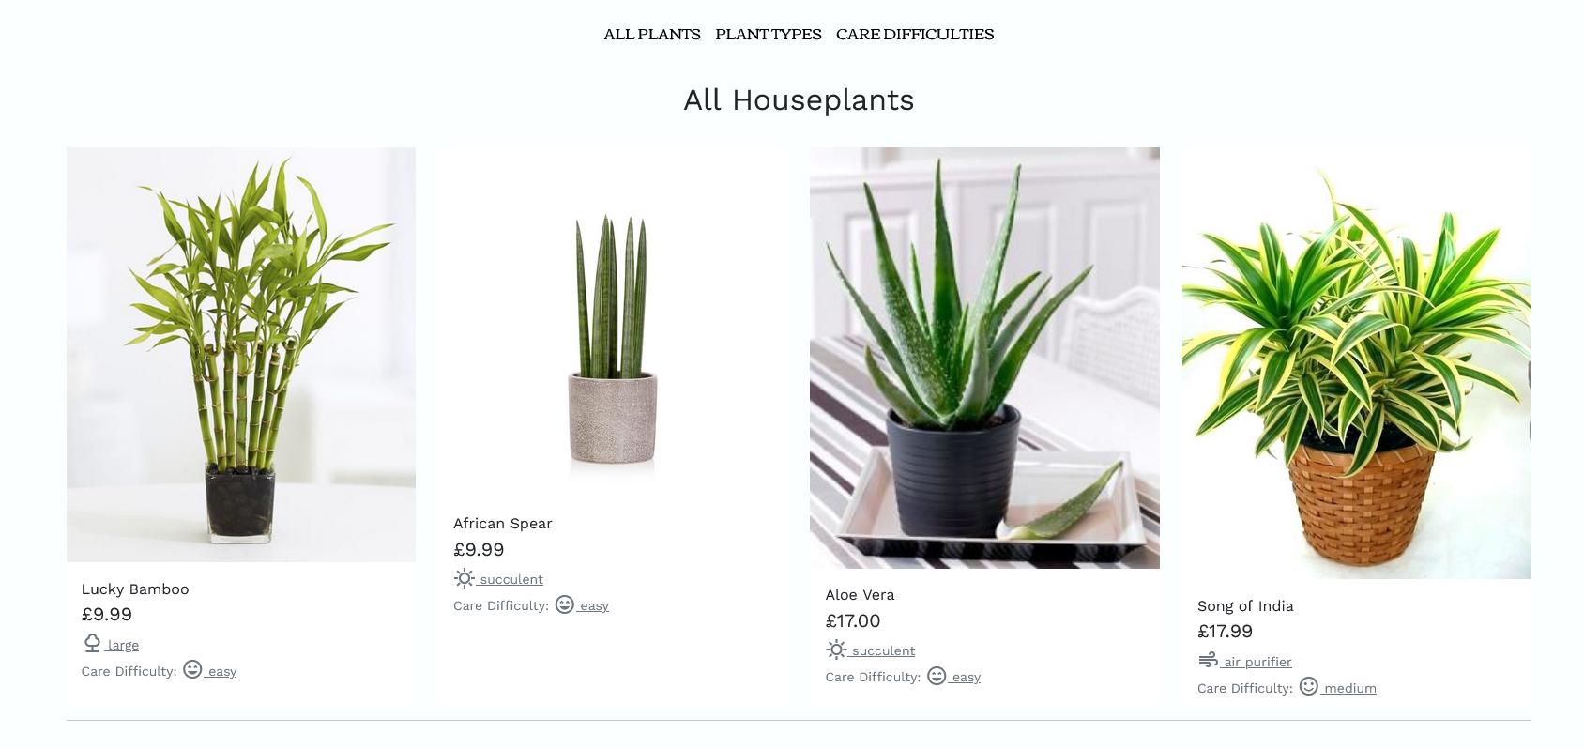Click the sun icon under African Spear
This screenshot has width=1584, height=749.
pyautogui.click(x=465, y=578)
